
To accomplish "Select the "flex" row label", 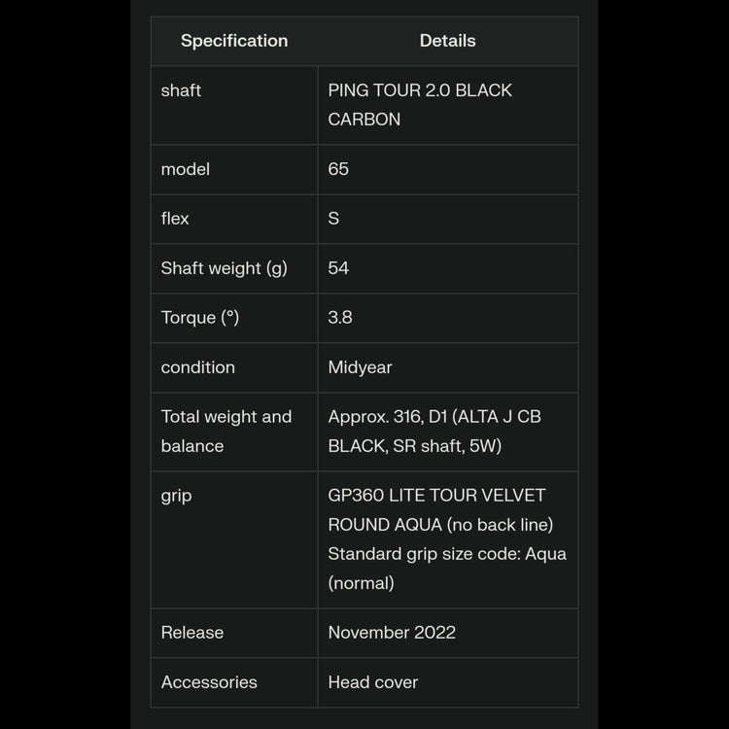I will (x=175, y=219).
